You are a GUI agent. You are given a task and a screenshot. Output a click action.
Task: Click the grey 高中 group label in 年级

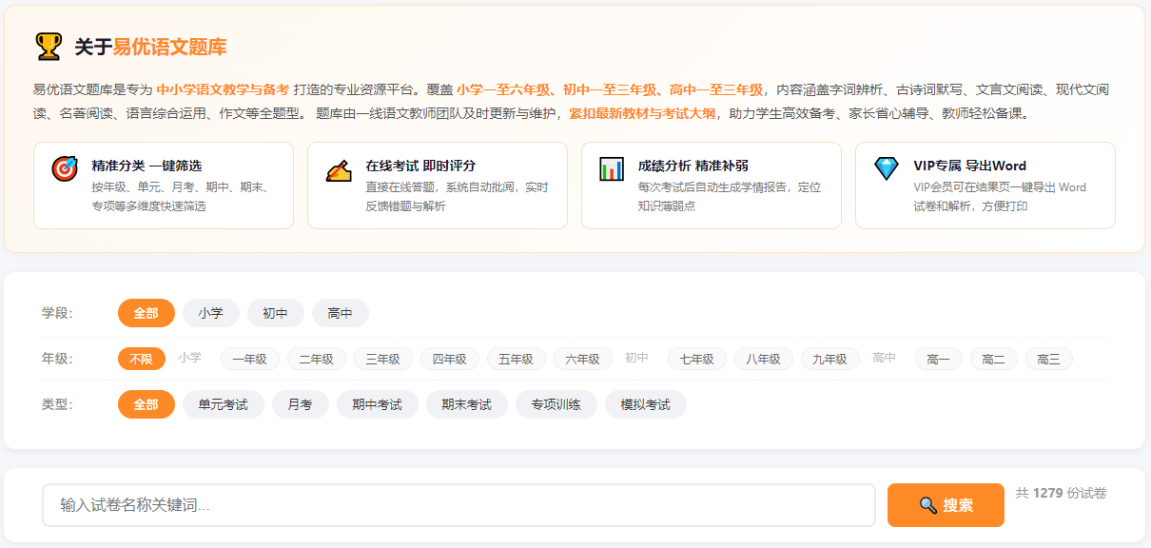(x=885, y=358)
